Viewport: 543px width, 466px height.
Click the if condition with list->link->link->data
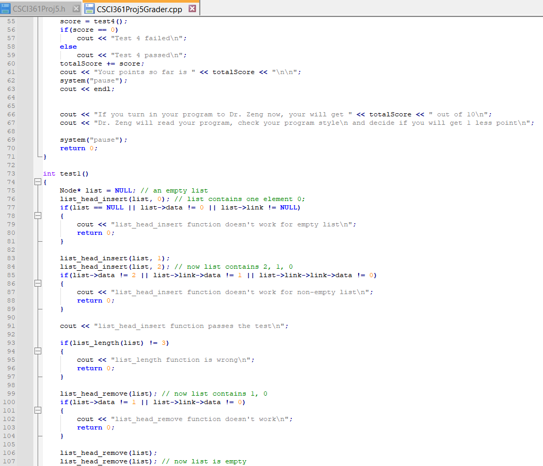(218, 275)
